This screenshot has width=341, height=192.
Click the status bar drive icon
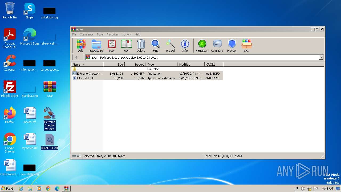point(74,156)
